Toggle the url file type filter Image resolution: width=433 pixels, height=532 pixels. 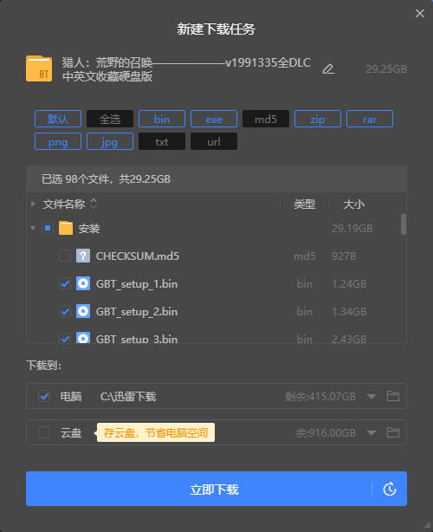(x=214, y=141)
